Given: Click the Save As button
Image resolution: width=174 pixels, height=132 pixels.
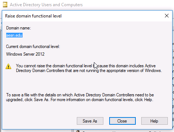Looking at the screenshot, I should point(90,121).
